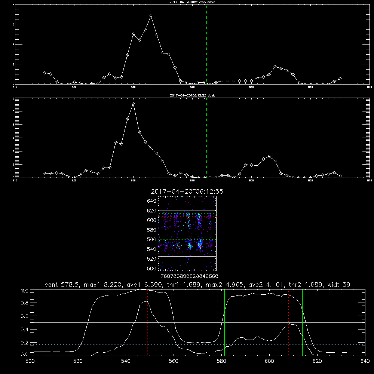Click the 0.8 label on bottom plot y-axis
This screenshot has width=374, height=374.
[24, 303]
